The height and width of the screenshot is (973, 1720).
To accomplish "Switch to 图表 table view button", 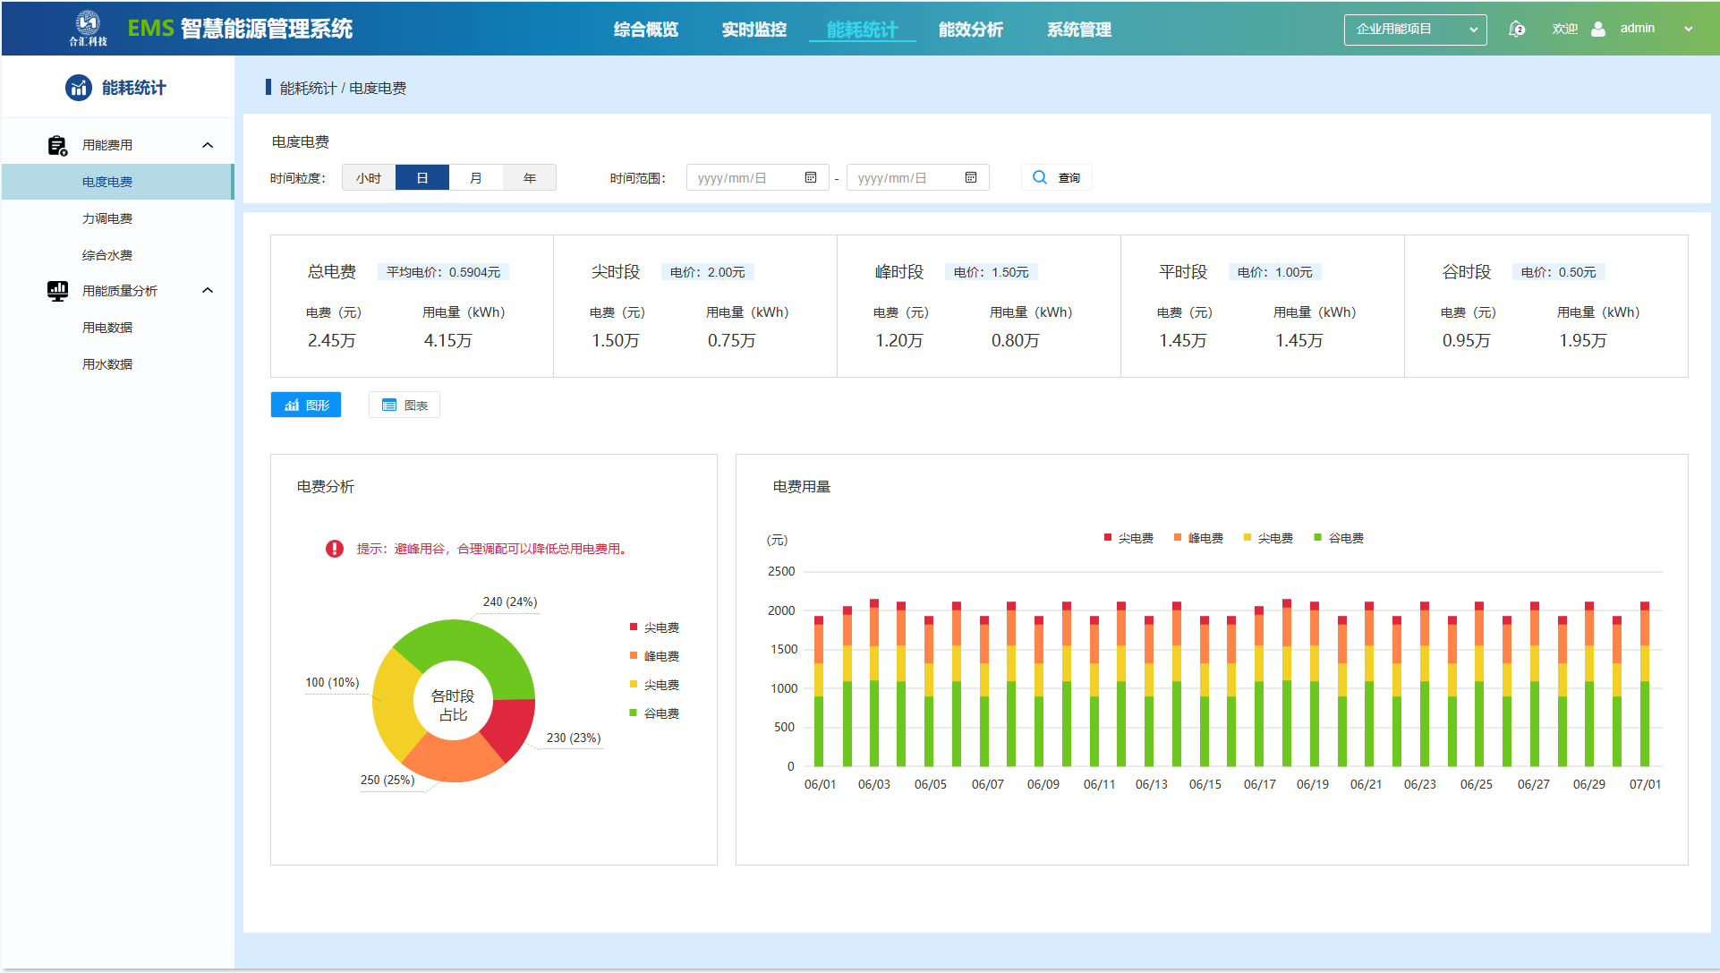I will (404, 405).
